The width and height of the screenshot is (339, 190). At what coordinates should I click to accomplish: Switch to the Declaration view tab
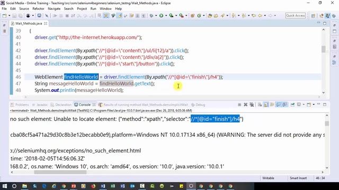click(x=61, y=104)
